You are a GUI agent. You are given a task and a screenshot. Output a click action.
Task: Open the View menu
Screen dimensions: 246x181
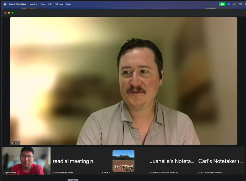pyautogui.click(x=43, y=4)
